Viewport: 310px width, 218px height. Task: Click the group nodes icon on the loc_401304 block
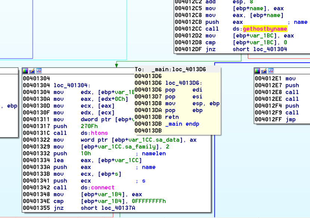[39, 71]
